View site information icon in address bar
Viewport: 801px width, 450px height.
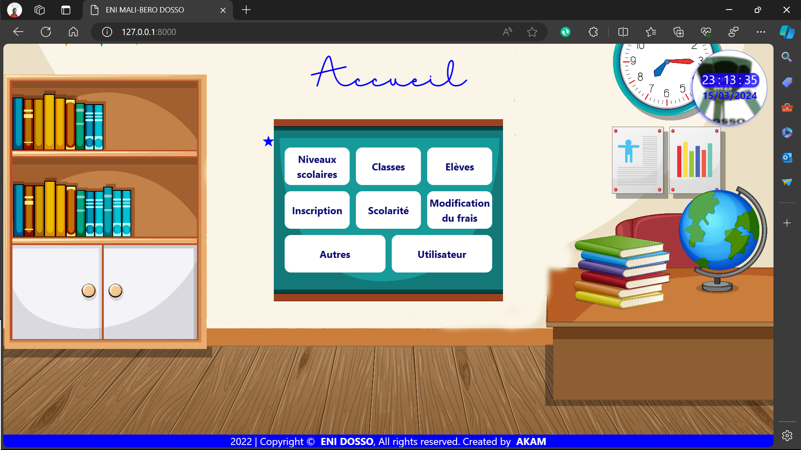(107, 32)
